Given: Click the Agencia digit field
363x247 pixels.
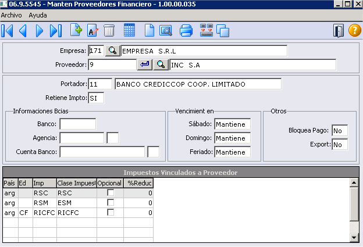Looking at the screenshot, I should point(113,138).
